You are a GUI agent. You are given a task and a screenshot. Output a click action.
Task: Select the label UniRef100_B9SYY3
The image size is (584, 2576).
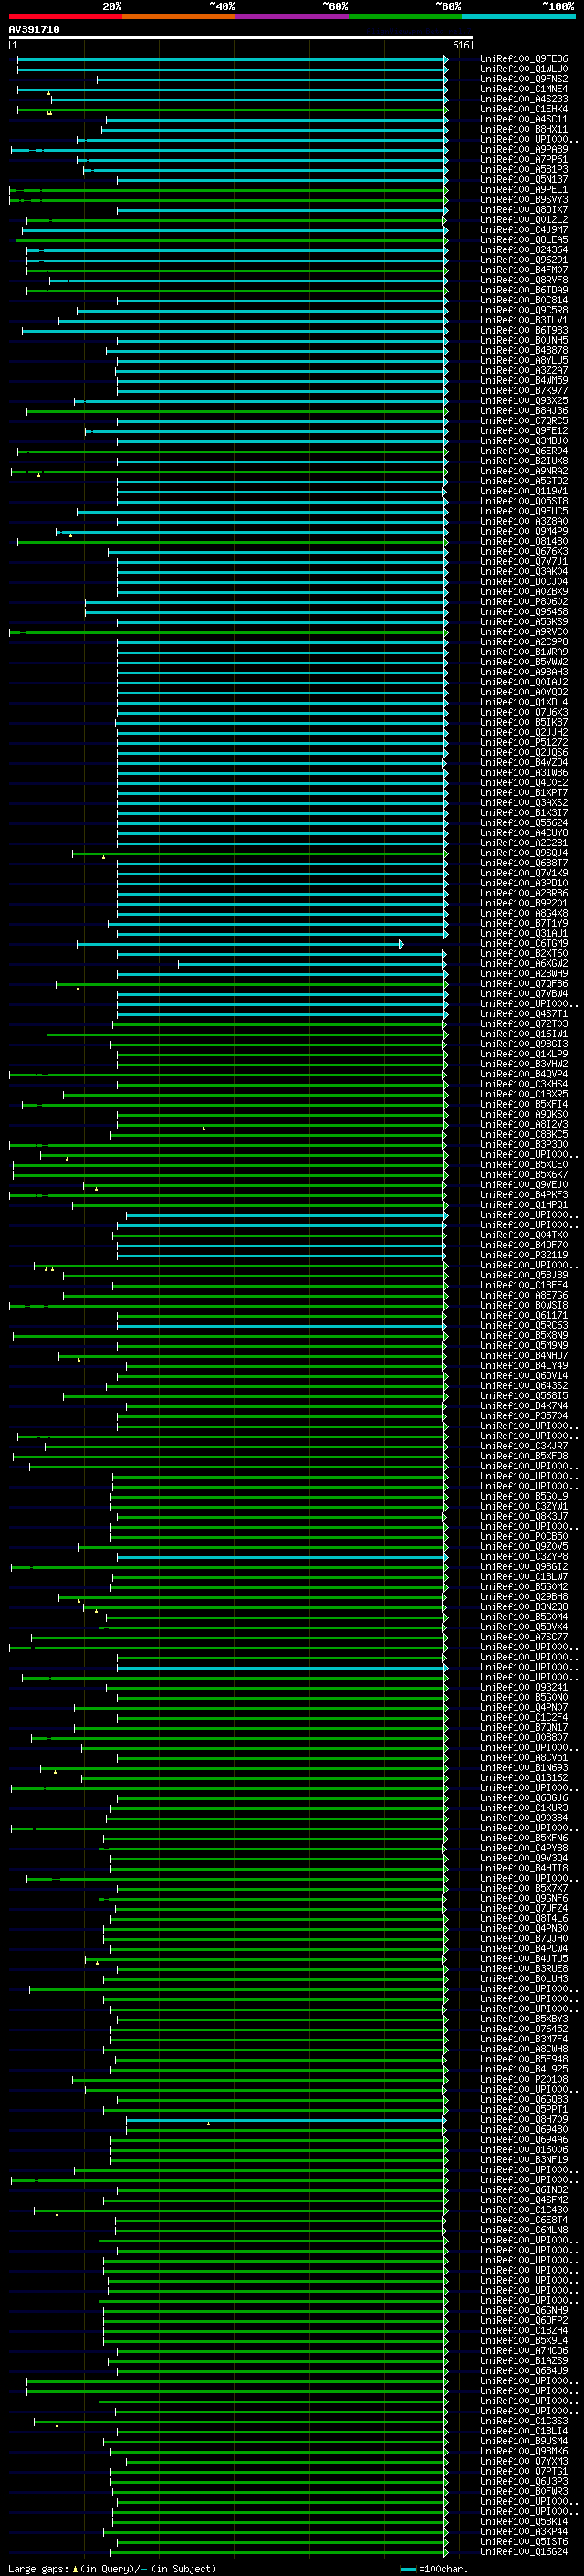[524, 200]
